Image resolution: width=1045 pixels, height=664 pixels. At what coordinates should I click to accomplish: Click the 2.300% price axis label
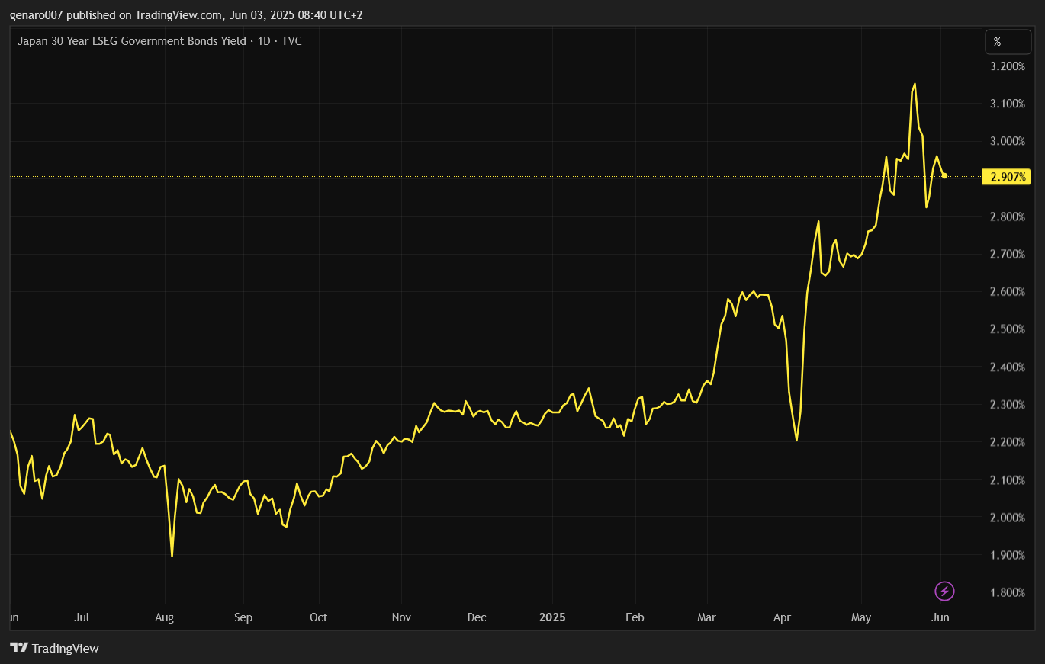[1008, 405]
